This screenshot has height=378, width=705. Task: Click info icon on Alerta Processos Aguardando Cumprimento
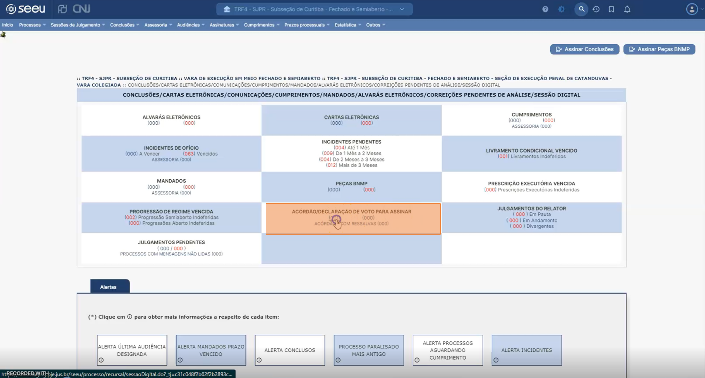pos(417,360)
